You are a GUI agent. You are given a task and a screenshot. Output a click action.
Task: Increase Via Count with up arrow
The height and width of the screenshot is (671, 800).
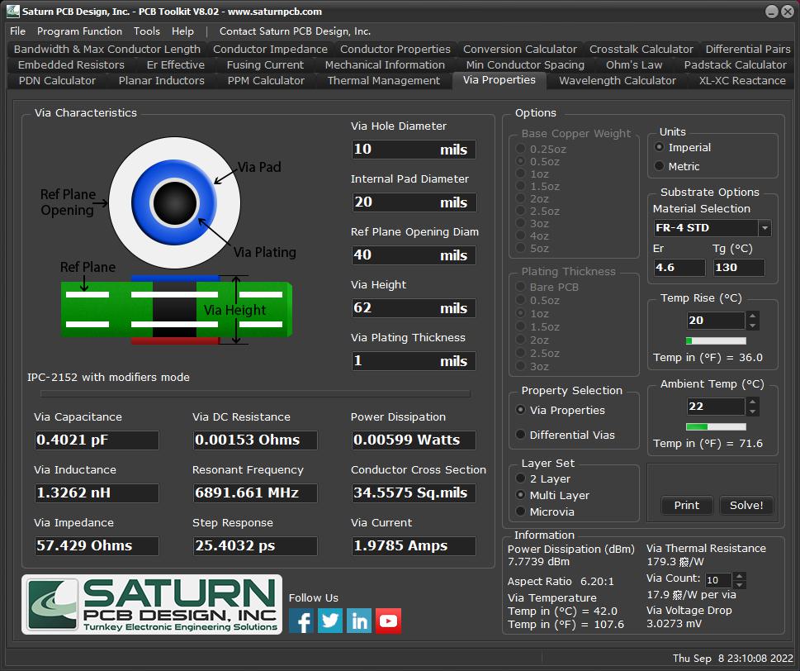tap(739, 576)
